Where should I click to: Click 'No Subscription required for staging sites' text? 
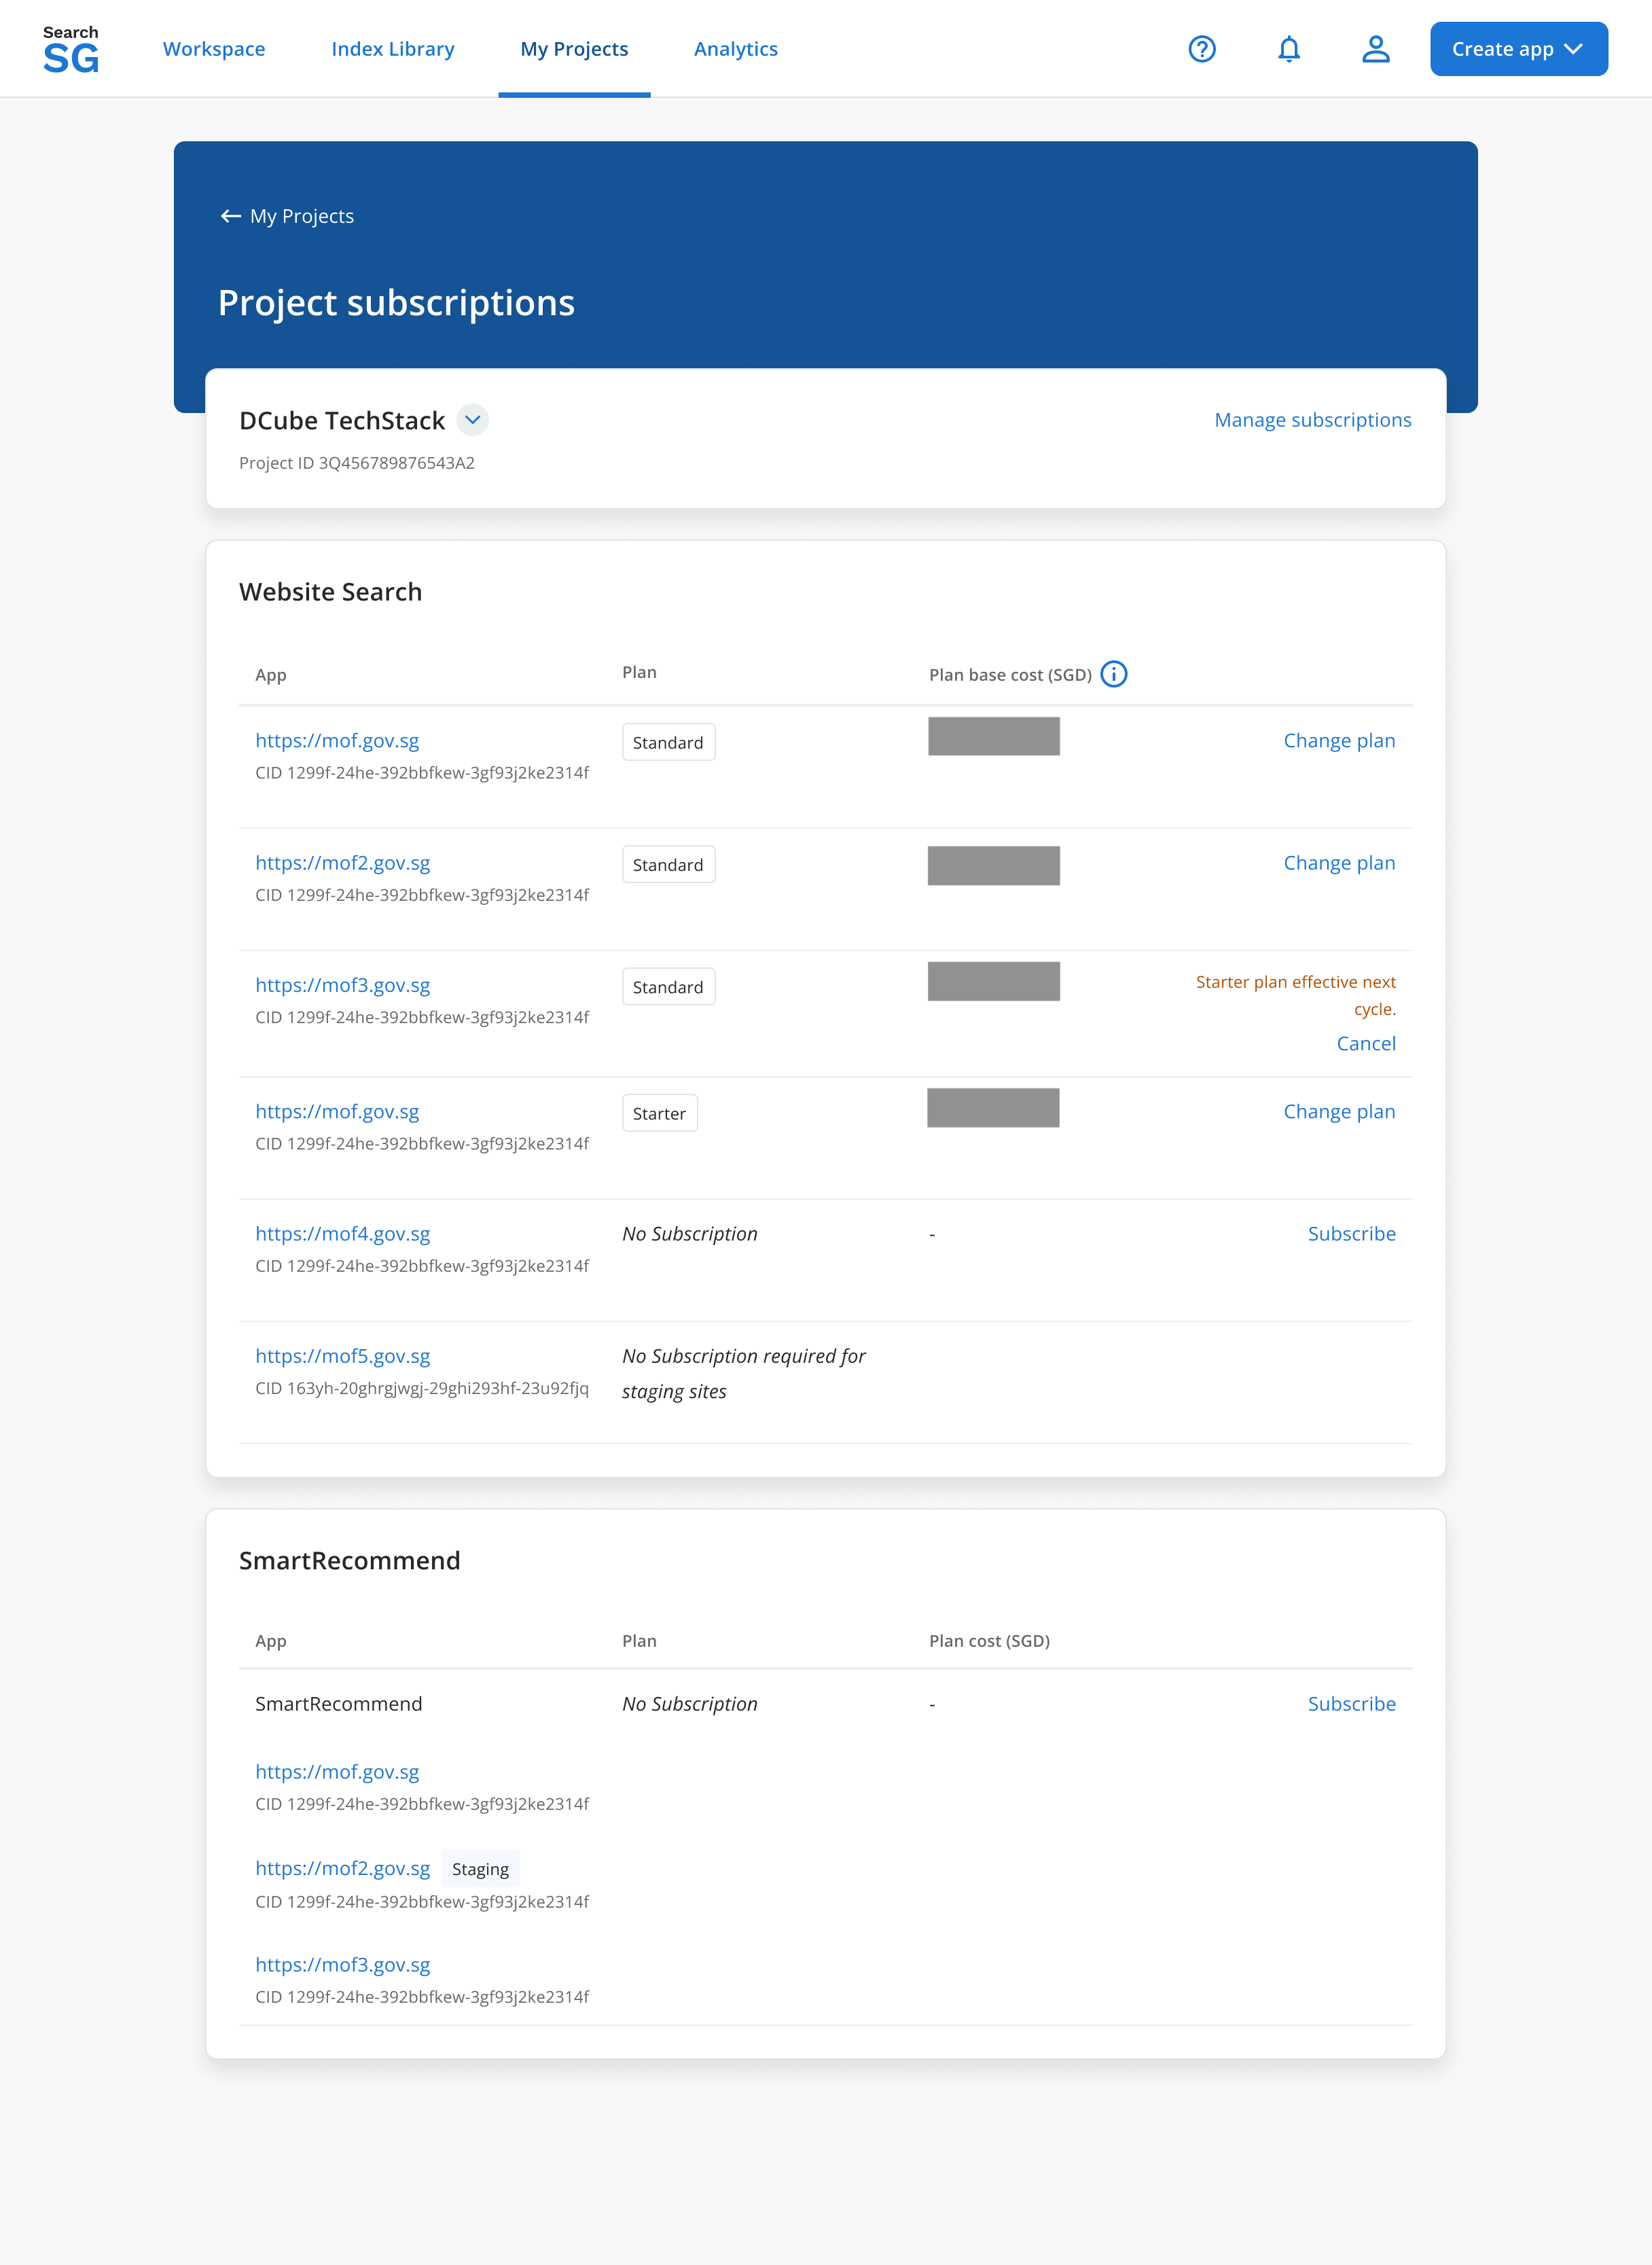(744, 1374)
